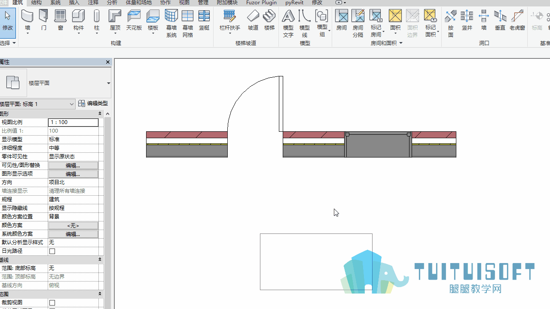The height and width of the screenshot is (309, 550).
Task: Click the 幕墙网格 curtain grid tool
Action: [x=187, y=24]
